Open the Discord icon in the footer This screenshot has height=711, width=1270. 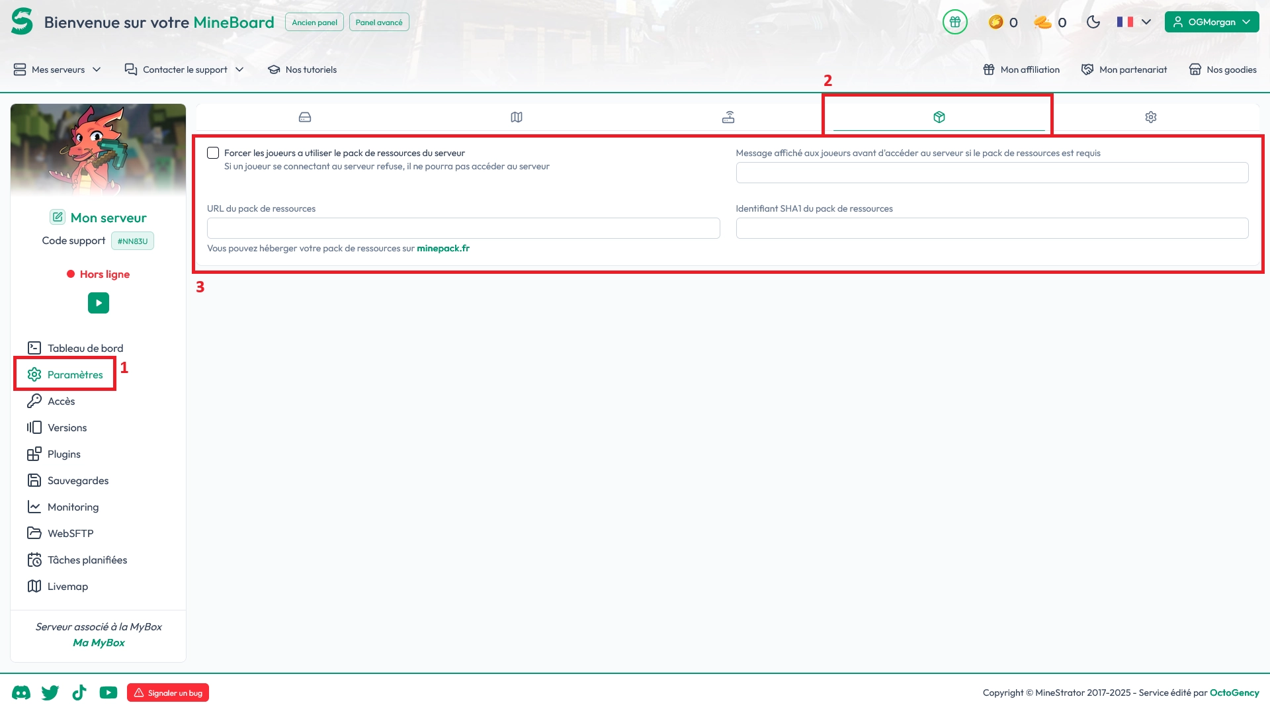pyautogui.click(x=21, y=692)
